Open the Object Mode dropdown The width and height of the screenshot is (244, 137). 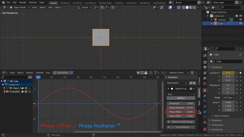pos(19,8)
